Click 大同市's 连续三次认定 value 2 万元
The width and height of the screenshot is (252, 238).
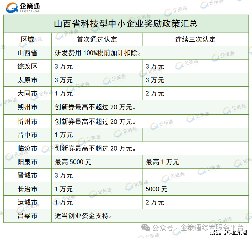click(x=155, y=94)
